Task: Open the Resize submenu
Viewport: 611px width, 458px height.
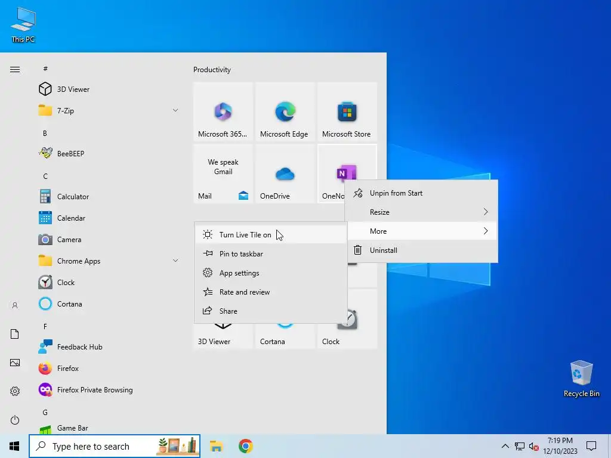Action: tap(421, 212)
